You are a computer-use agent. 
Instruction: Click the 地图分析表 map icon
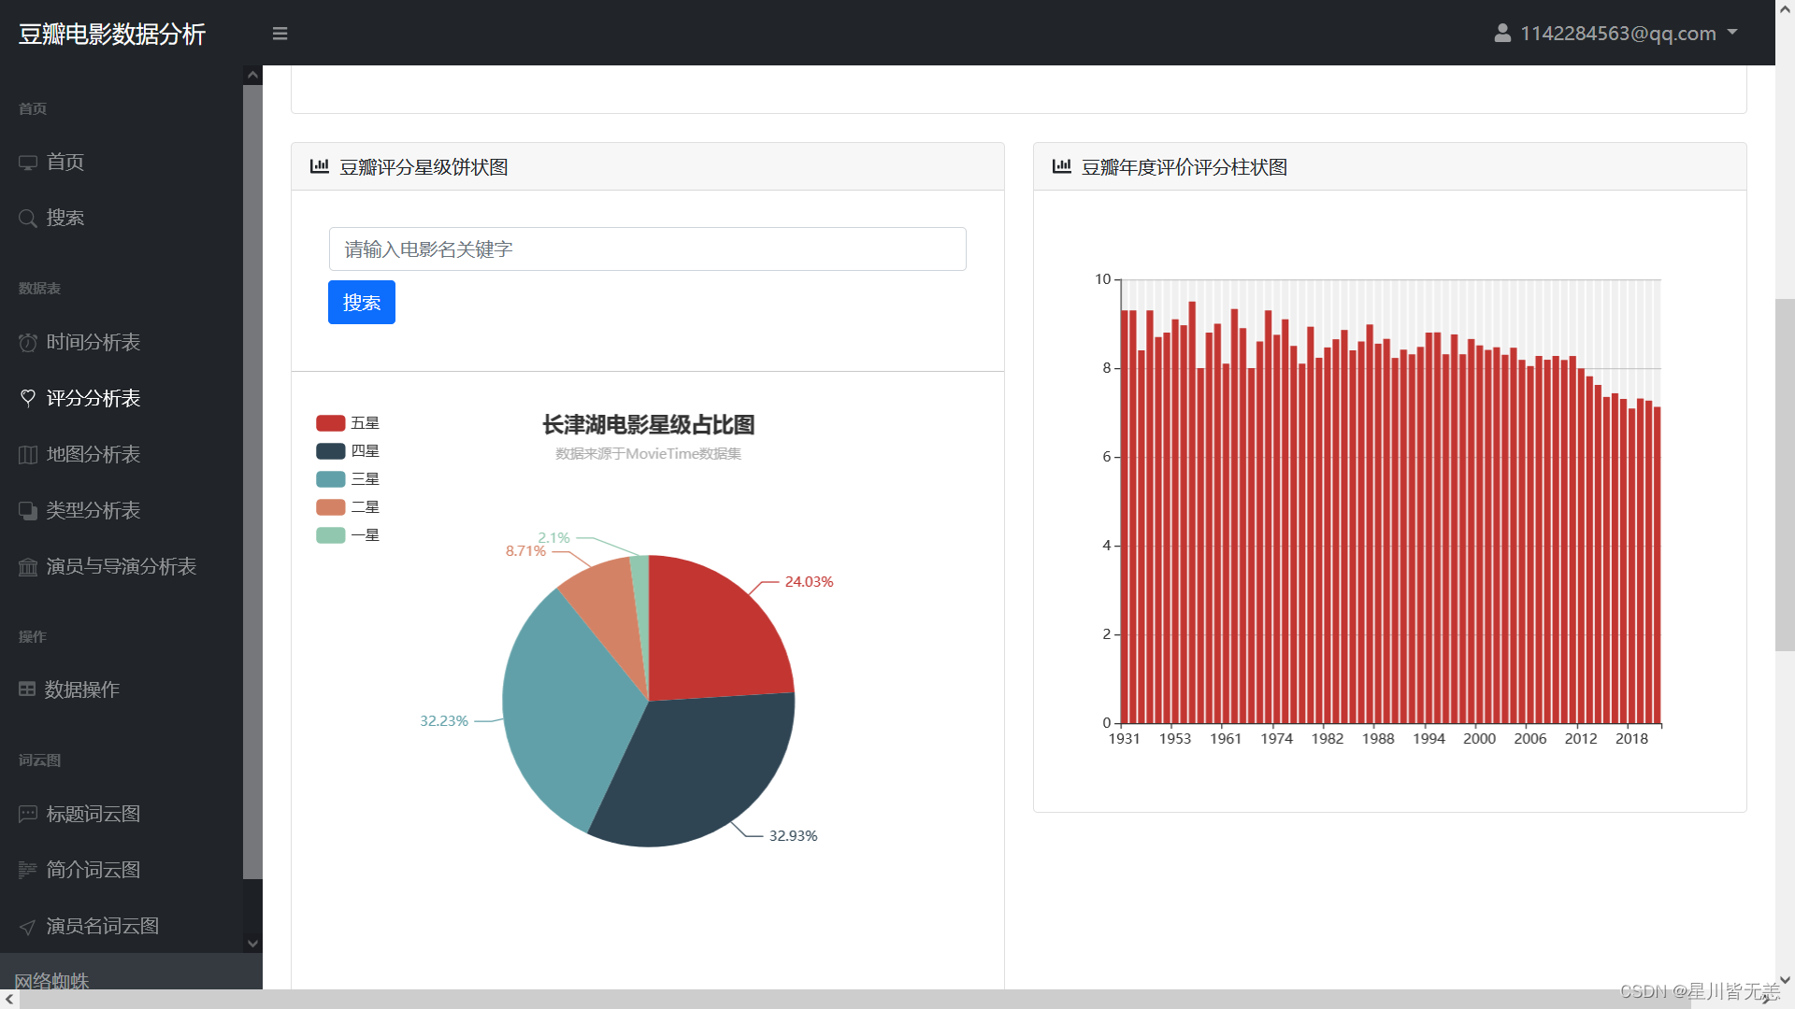pos(28,455)
